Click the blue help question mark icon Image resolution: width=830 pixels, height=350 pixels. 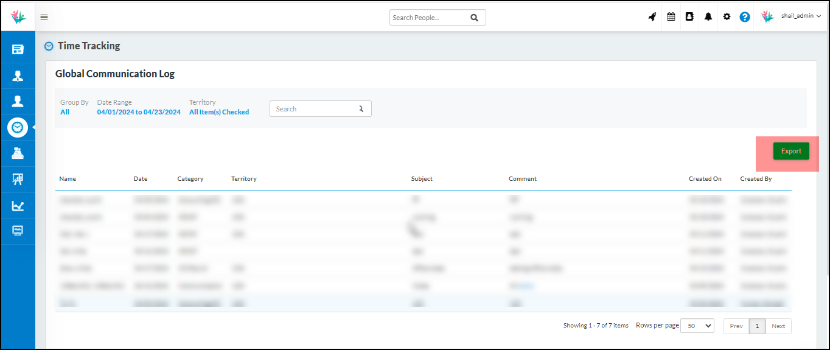745,17
